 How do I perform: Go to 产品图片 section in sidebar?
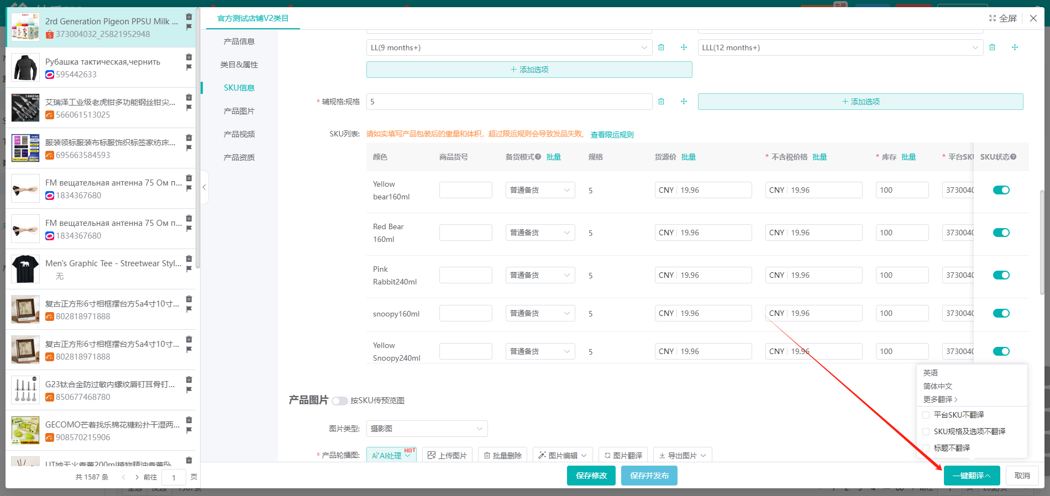click(x=239, y=111)
